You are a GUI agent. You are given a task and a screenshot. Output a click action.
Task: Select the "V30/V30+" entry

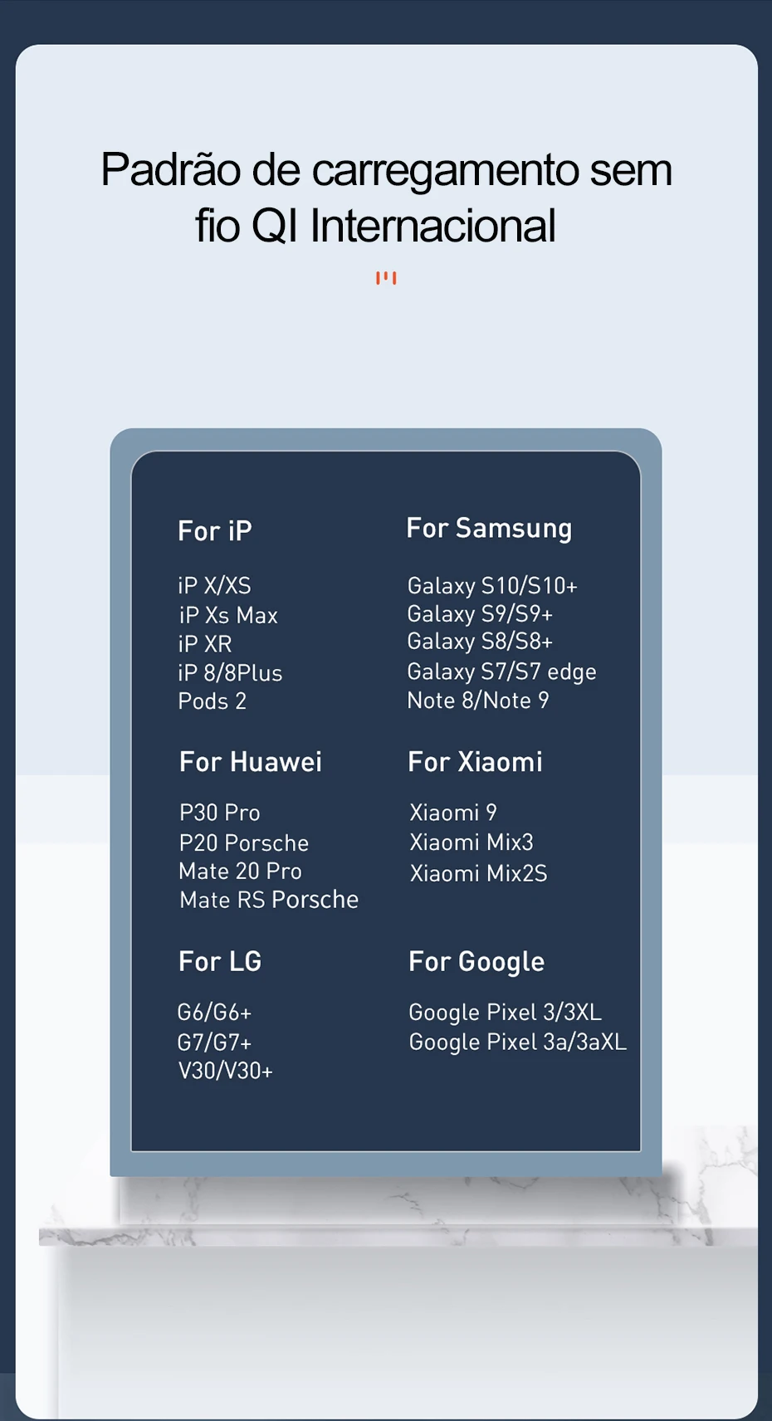226,1071
